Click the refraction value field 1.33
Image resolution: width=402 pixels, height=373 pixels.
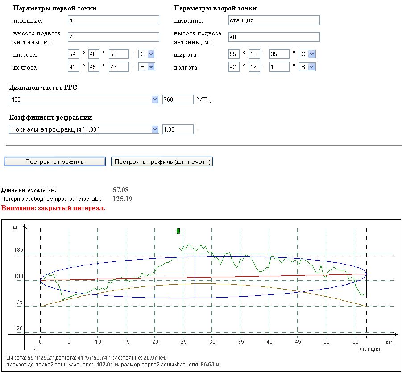pos(178,129)
